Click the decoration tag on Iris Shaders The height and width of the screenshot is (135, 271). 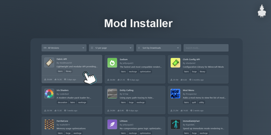62,103
